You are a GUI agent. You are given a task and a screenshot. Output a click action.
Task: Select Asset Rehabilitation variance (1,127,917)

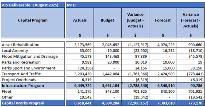(135, 45)
